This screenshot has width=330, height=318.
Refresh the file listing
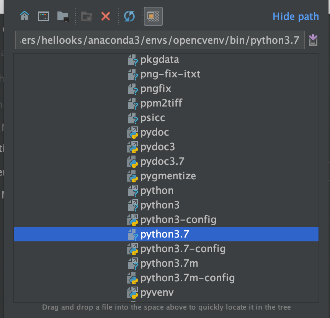pyautogui.click(x=129, y=16)
